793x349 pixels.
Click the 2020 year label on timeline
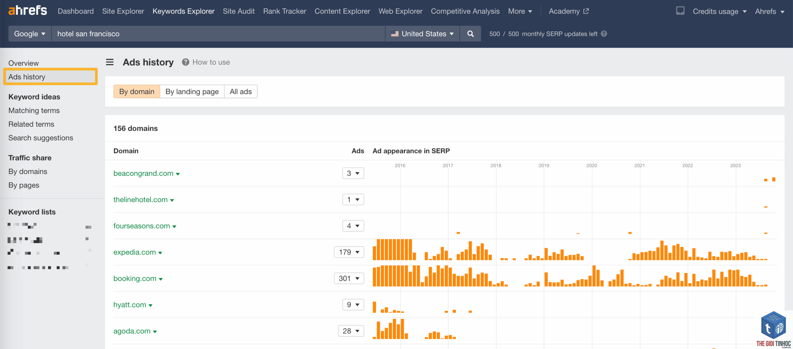click(x=592, y=166)
